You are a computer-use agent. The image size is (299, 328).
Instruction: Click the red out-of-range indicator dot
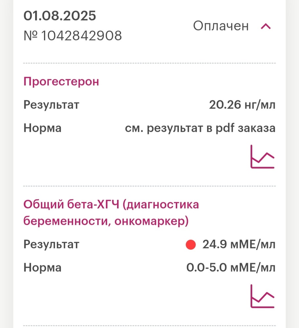coord(190,245)
